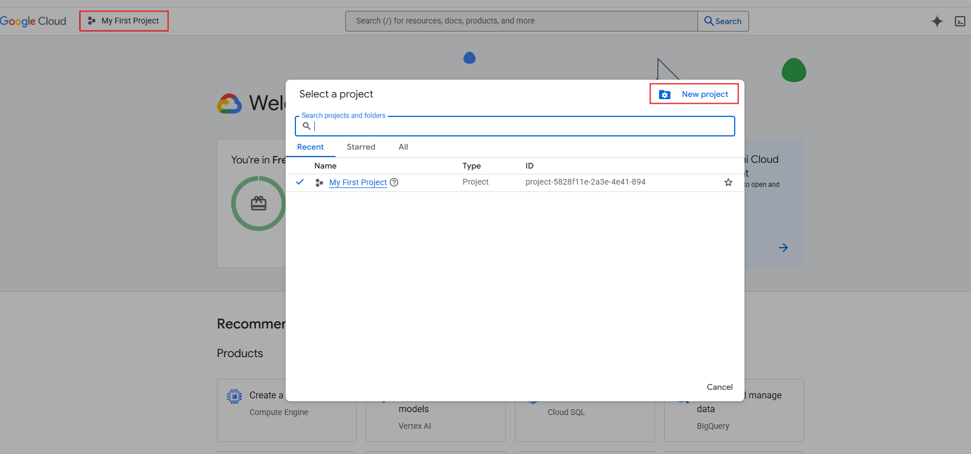
Task: Click the Google Cloud logo
Action: point(33,21)
